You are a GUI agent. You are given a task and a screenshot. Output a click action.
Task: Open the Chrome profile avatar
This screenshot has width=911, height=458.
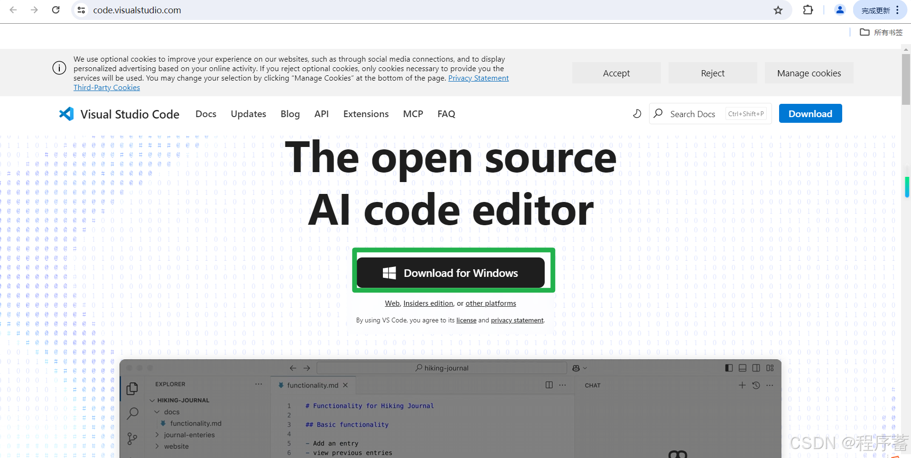pos(840,10)
